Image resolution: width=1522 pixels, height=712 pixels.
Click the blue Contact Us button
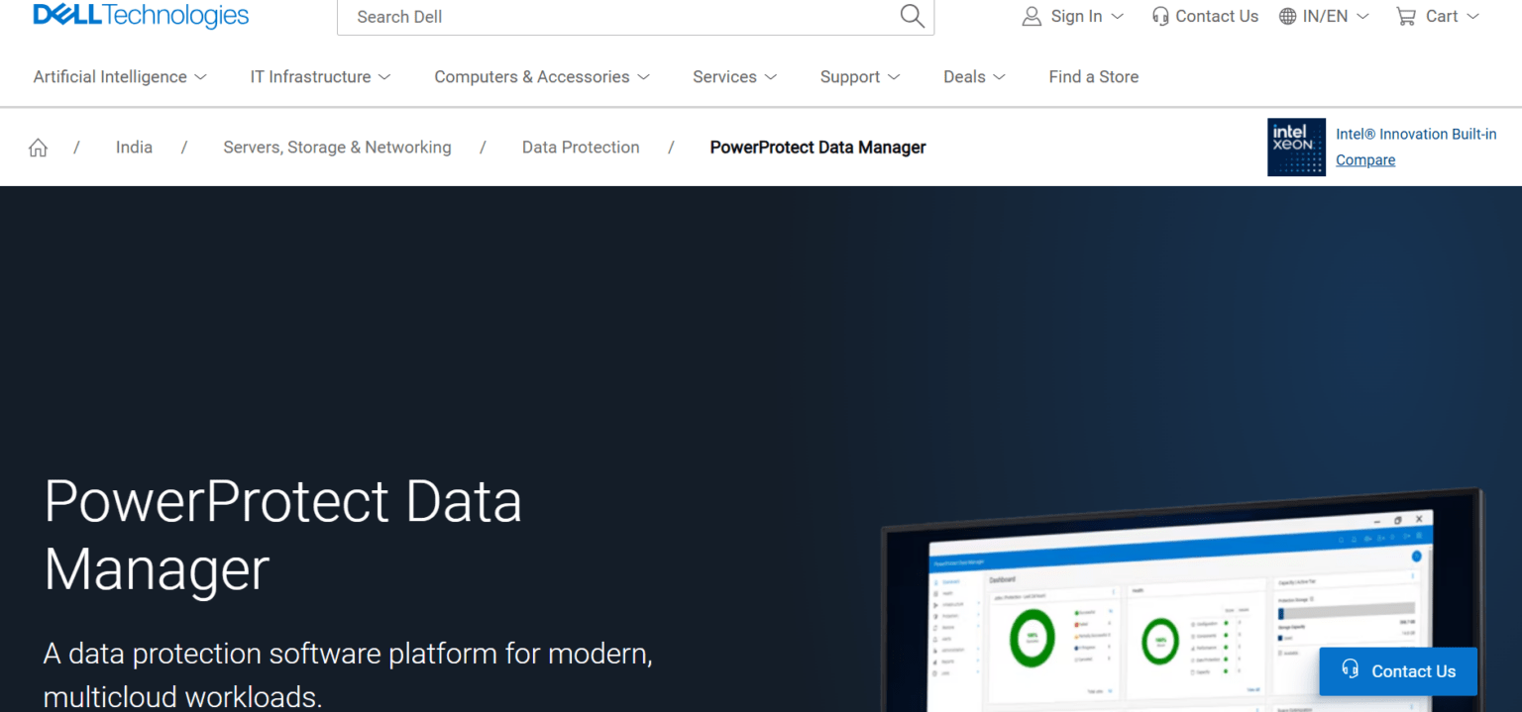[1398, 671]
